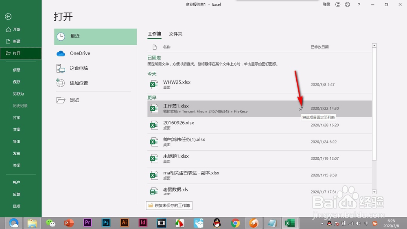Open WHW25.xlsx from the list

(260, 84)
